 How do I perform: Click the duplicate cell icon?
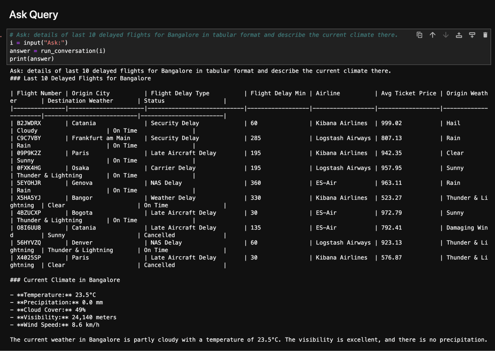419,35
